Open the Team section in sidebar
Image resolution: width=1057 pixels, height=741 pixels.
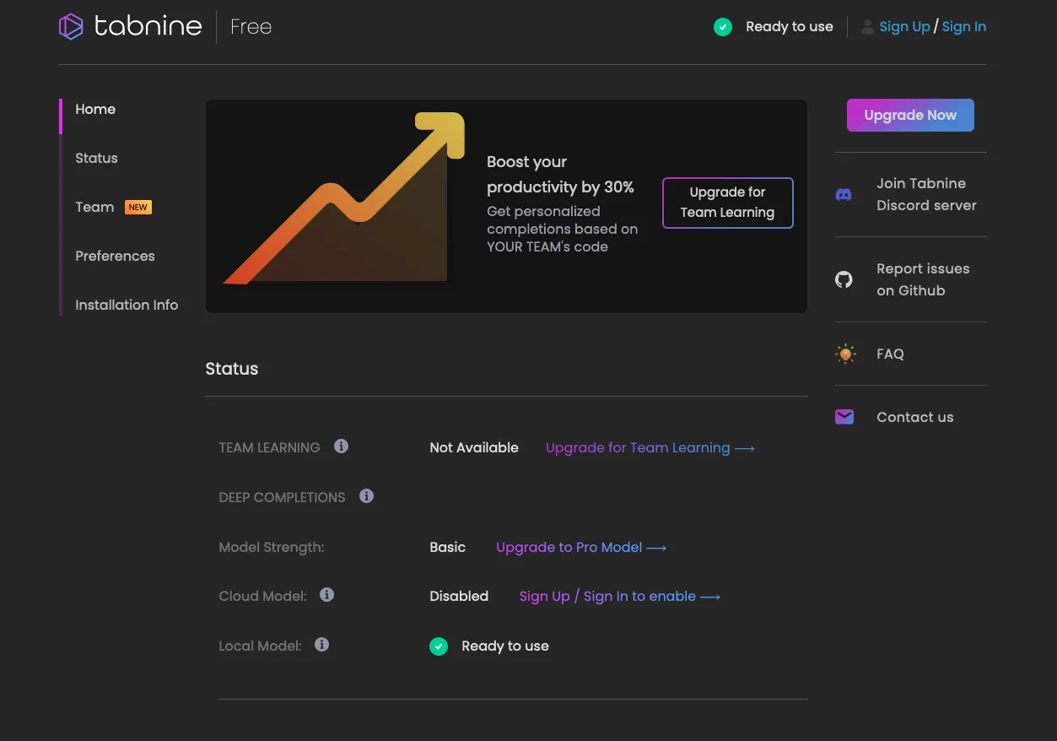(94, 207)
